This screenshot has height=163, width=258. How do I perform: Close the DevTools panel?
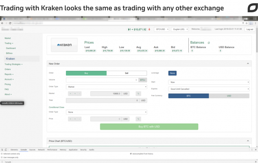click(x=256, y=150)
